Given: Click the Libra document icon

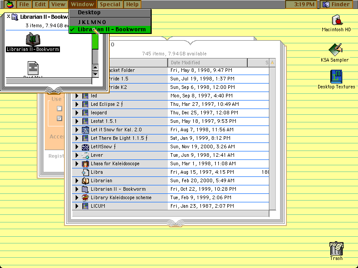Looking at the screenshot, I should [x=85, y=172].
